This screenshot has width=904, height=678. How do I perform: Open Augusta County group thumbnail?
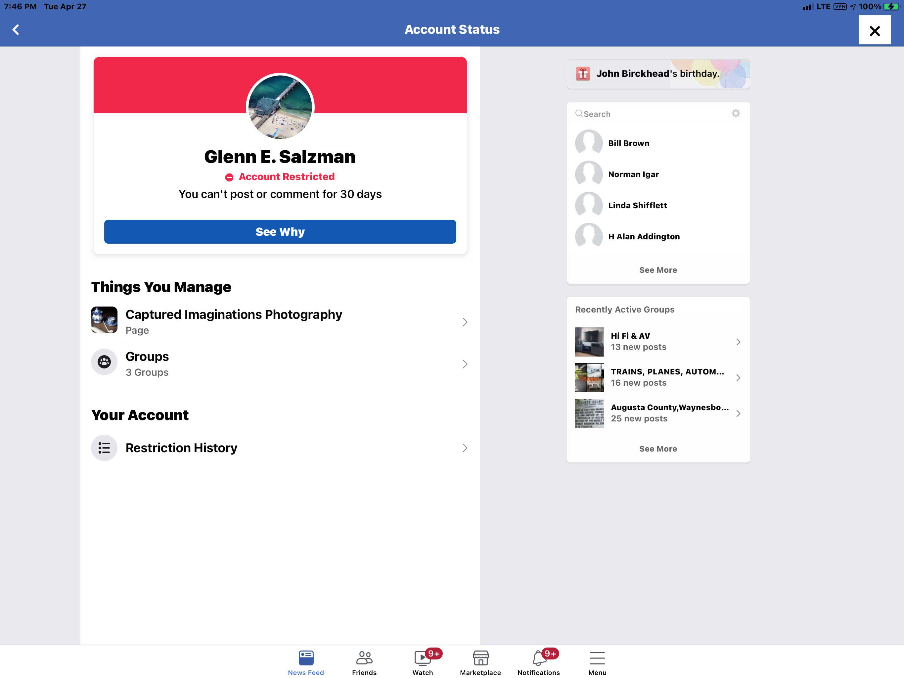pyautogui.click(x=589, y=413)
